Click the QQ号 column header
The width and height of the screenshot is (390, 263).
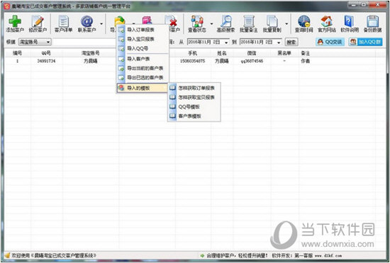coord(46,53)
